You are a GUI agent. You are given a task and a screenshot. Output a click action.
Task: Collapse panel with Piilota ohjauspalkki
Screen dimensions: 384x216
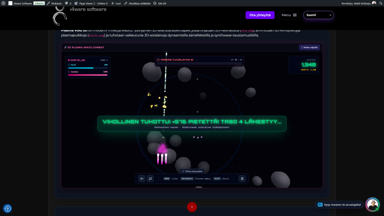[192, 171]
